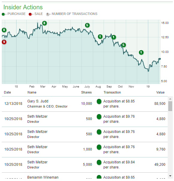
Task: Click the red Sale legend dot
Action: (30, 14)
